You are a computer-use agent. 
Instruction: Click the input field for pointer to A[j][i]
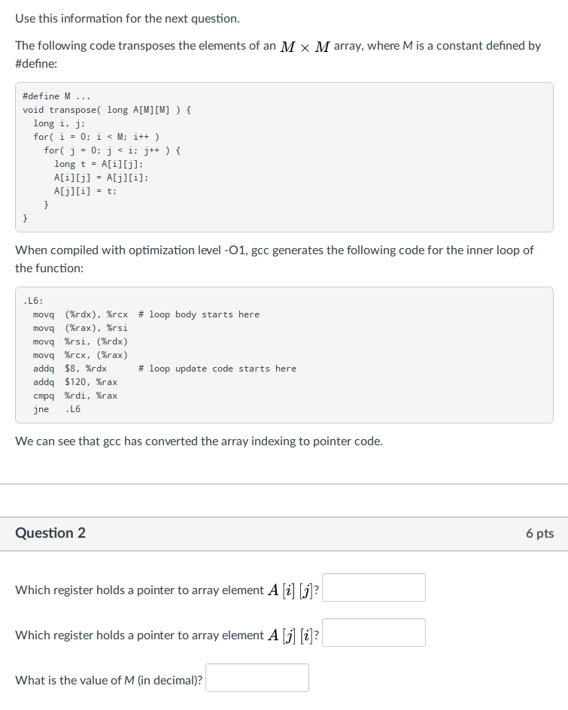373,633
